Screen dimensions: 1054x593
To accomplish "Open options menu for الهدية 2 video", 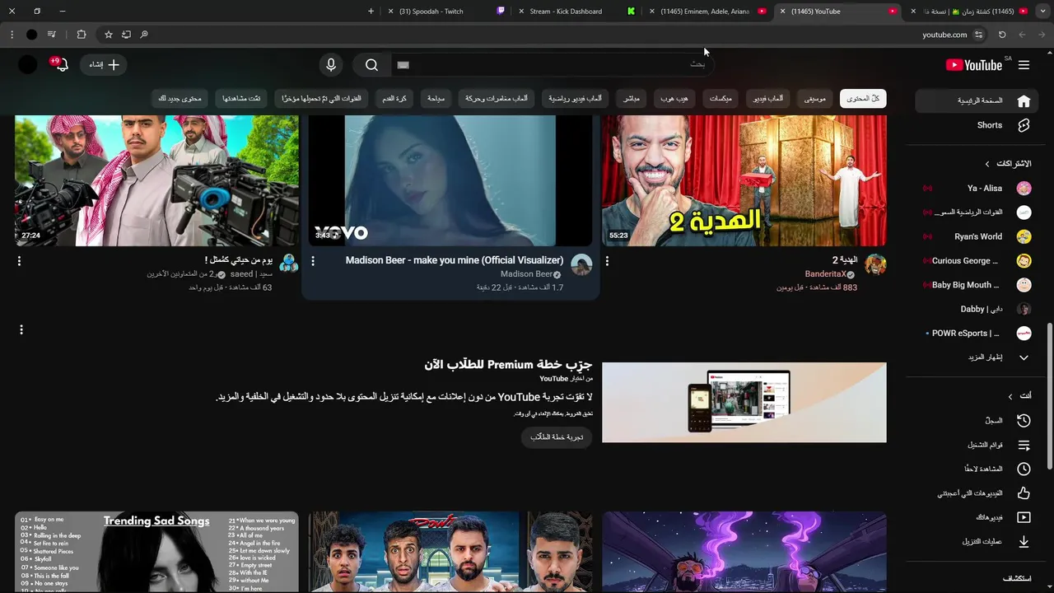I will 607,260.
